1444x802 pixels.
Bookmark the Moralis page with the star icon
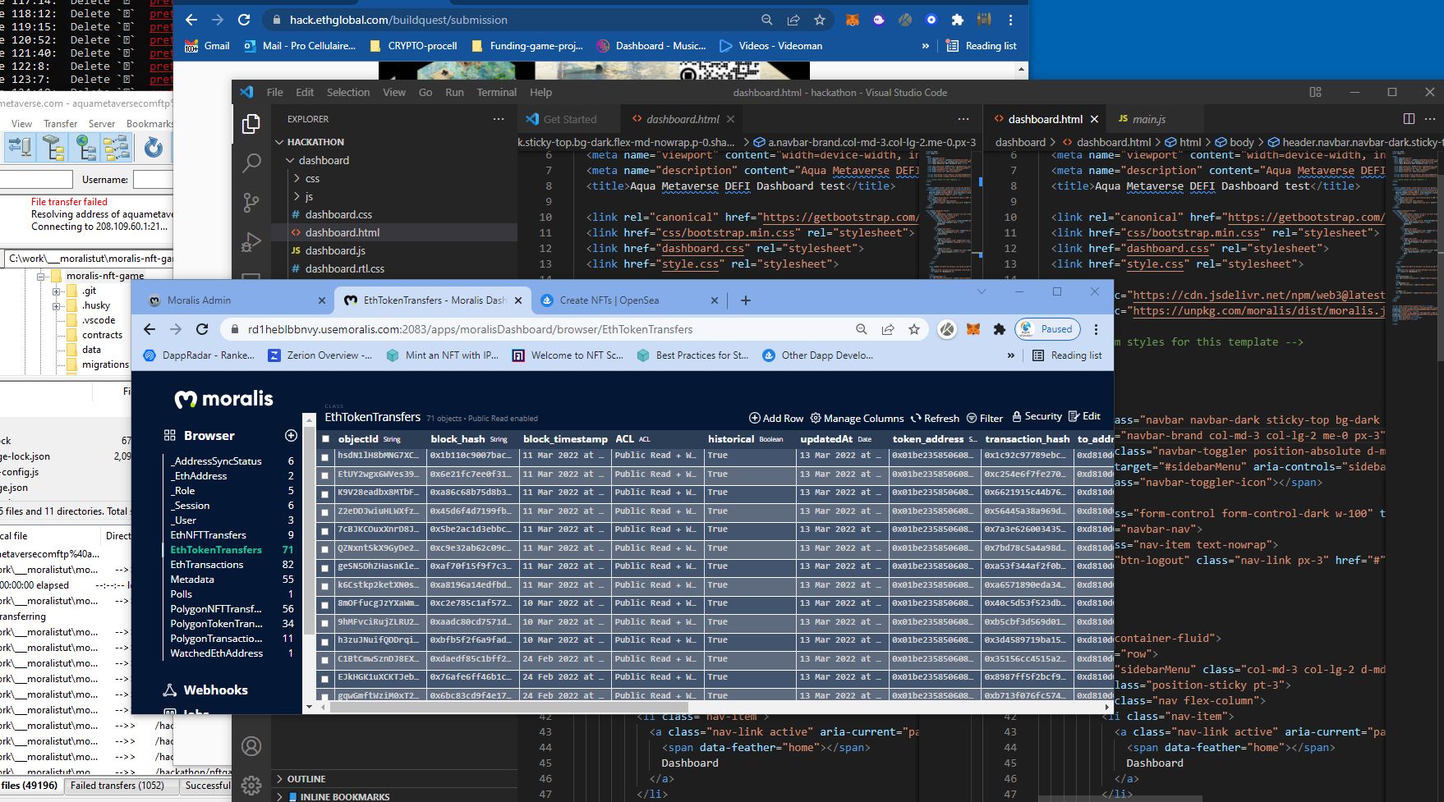913,329
